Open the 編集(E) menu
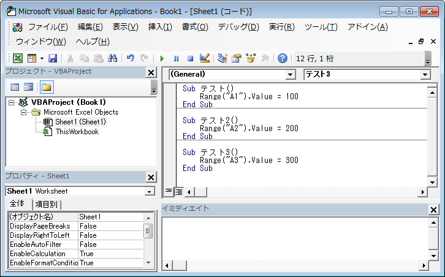This screenshot has height=277, width=445. [x=90, y=27]
